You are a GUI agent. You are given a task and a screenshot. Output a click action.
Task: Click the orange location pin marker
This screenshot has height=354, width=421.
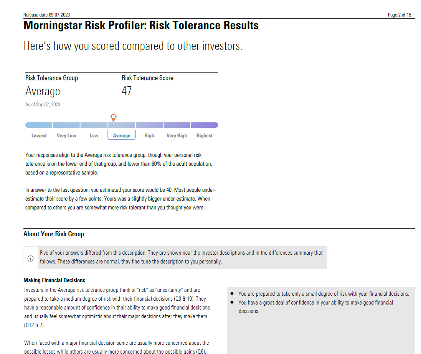(113, 117)
